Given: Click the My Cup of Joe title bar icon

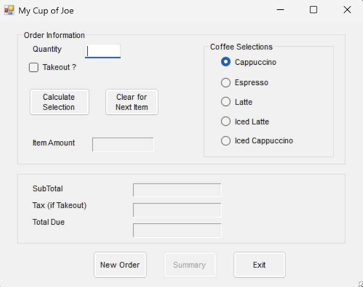Looking at the screenshot, I should click(9, 10).
